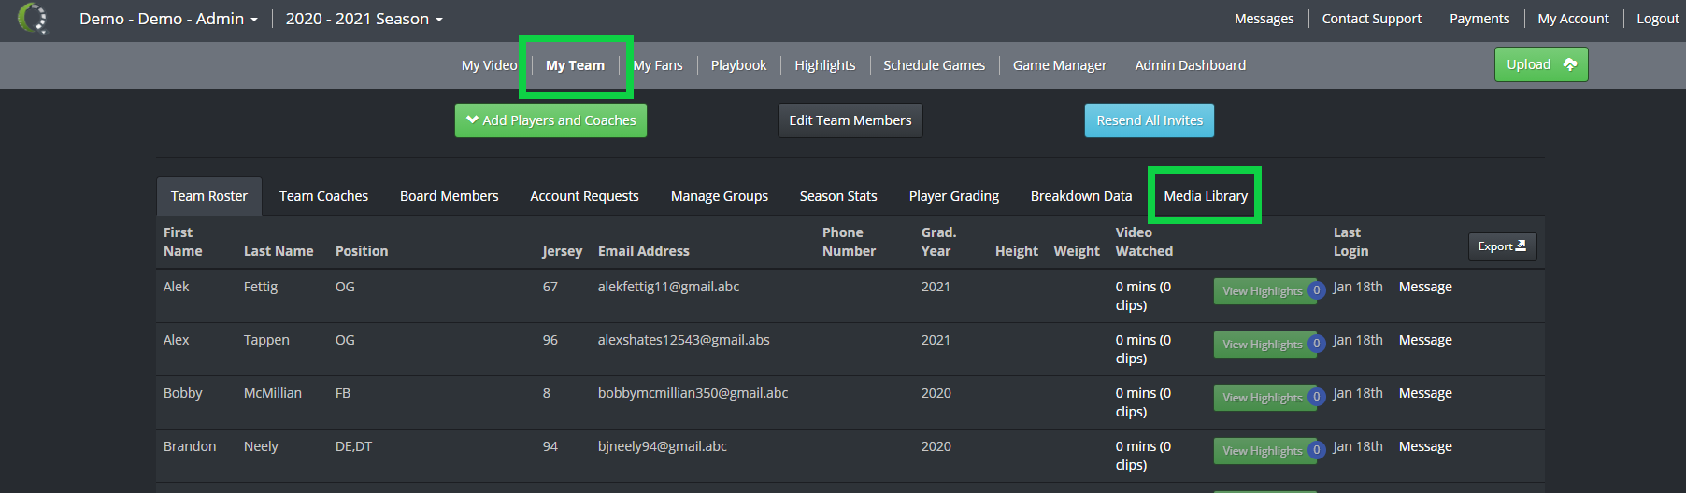Open Schedule Games menu item
This screenshot has width=1686, height=493.
[934, 65]
